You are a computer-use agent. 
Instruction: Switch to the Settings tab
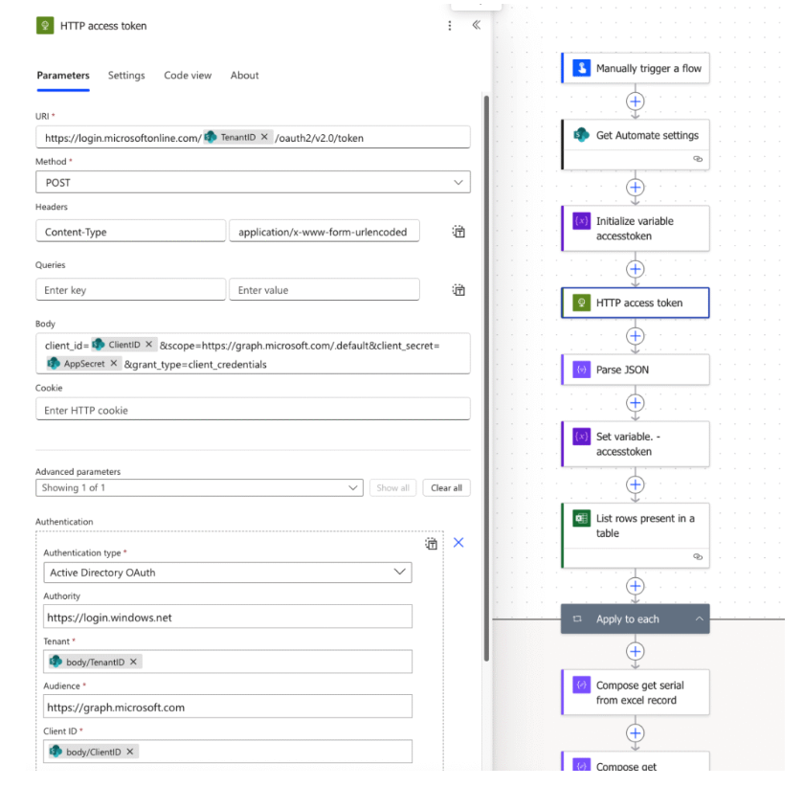(x=126, y=76)
